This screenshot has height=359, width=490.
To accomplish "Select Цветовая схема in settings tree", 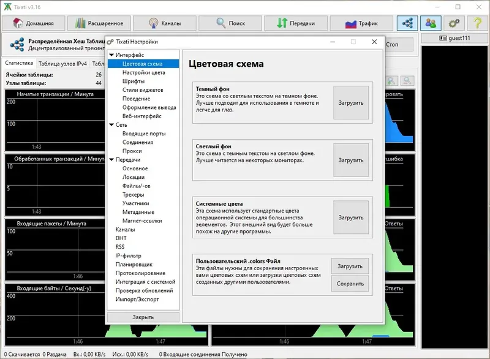I will coord(143,64).
